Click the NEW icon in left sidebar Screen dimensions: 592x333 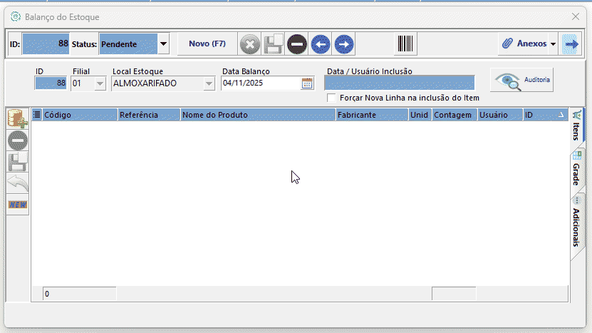(18, 205)
